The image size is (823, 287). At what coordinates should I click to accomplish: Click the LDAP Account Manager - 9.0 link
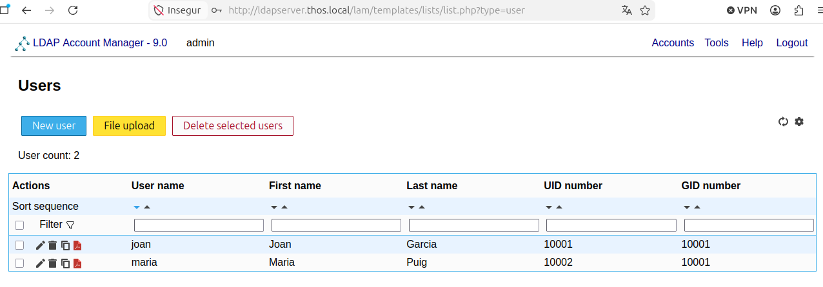pyautogui.click(x=100, y=43)
